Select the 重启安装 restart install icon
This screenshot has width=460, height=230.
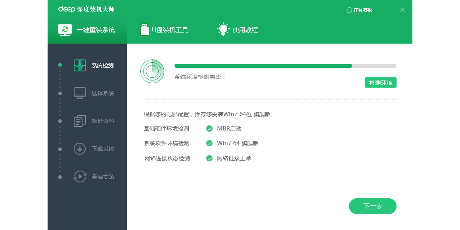(79, 176)
